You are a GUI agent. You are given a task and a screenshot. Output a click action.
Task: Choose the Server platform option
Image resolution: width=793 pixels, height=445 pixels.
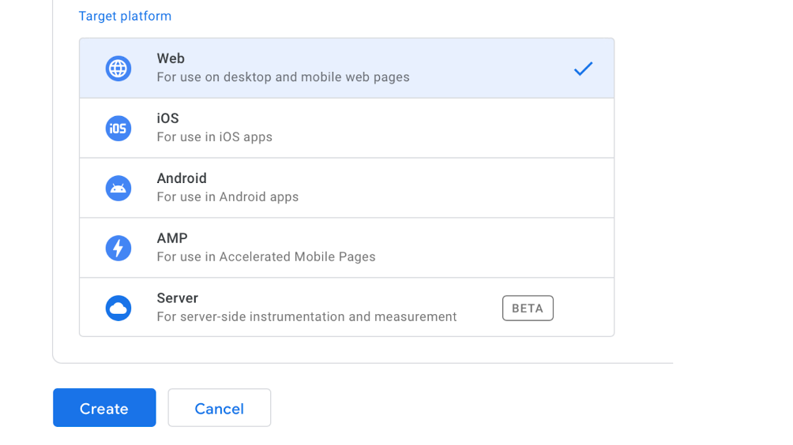(x=347, y=307)
